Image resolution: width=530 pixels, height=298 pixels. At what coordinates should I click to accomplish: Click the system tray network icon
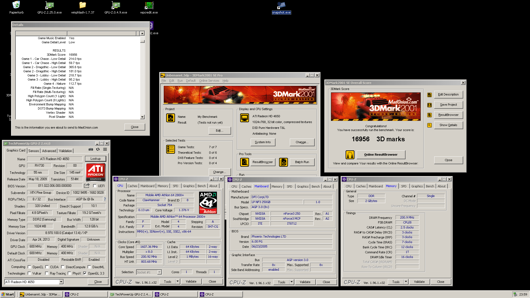pos(515,294)
